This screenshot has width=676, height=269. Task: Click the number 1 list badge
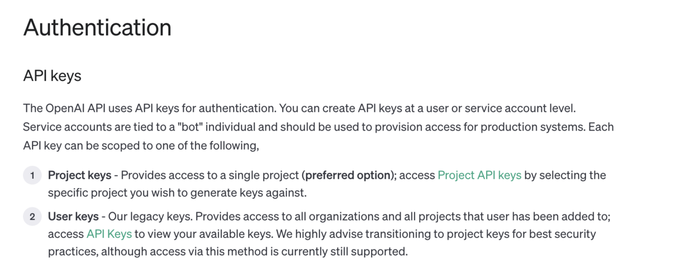point(32,176)
